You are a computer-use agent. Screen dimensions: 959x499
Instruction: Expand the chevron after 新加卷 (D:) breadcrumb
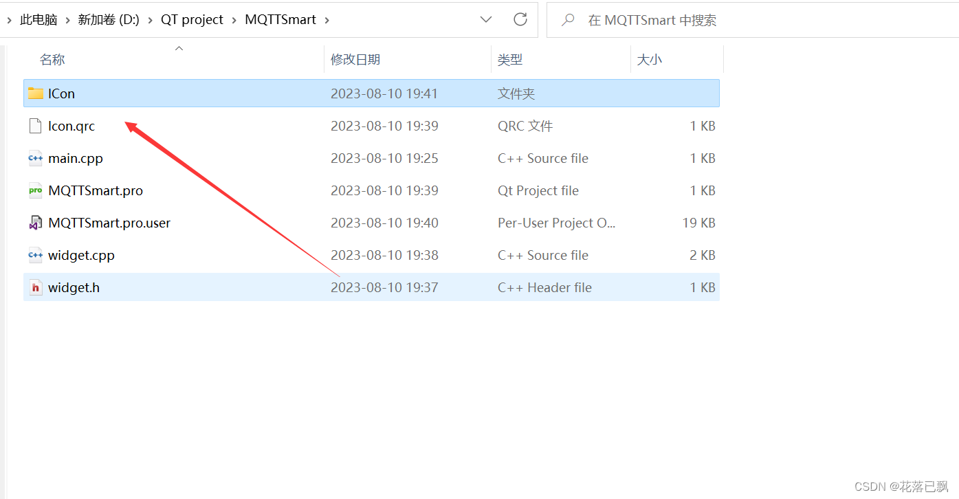click(150, 20)
